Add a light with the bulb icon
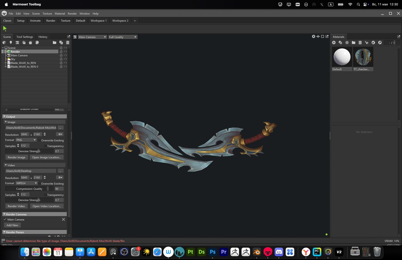402x260 pixels. (x=11, y=42)
